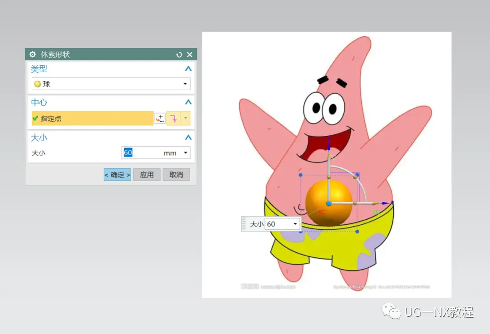Image resolution: width=490 pixels, height=334 pixels.
Task: Grab the on-screen input box grip handle
Action: tap(244, 224)
